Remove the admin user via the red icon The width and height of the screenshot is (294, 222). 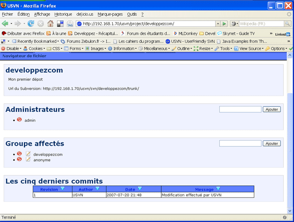click(x=19, y=120)
